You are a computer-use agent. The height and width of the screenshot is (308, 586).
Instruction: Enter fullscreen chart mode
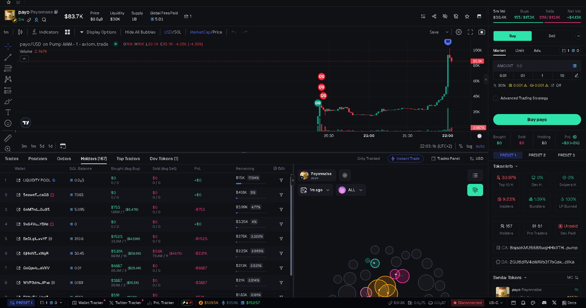pyautogui.click(x=471, y=32)
